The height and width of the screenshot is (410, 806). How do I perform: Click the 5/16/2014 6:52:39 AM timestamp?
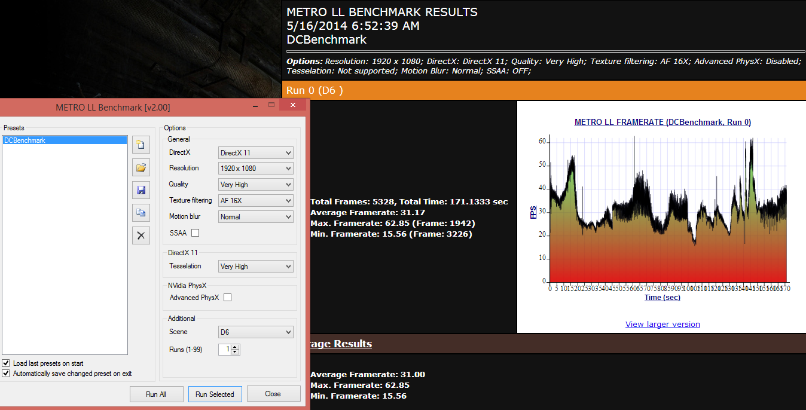(353, 26)
